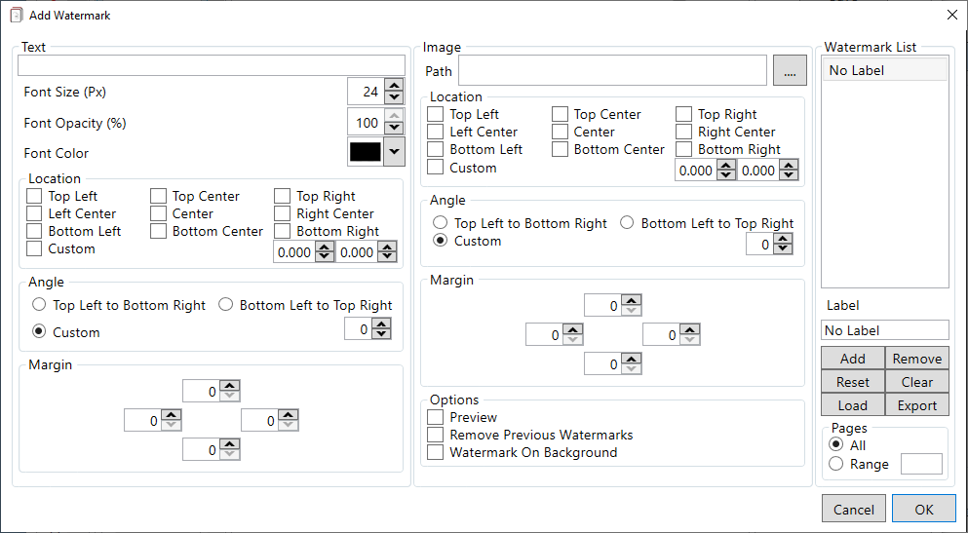Increase Font Size with up arrow
The height and width of the screenshot is (533, 968).
point(394,85)
